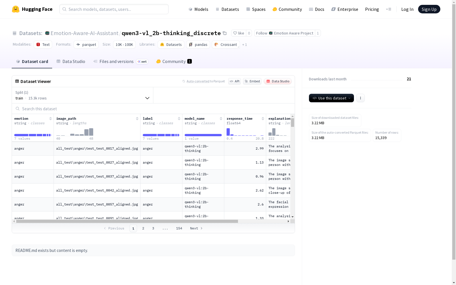456x285 pixels.
Task: Open the Emotion-Aware-AI-Assistant organization link
Action: (x=84, y=33)
